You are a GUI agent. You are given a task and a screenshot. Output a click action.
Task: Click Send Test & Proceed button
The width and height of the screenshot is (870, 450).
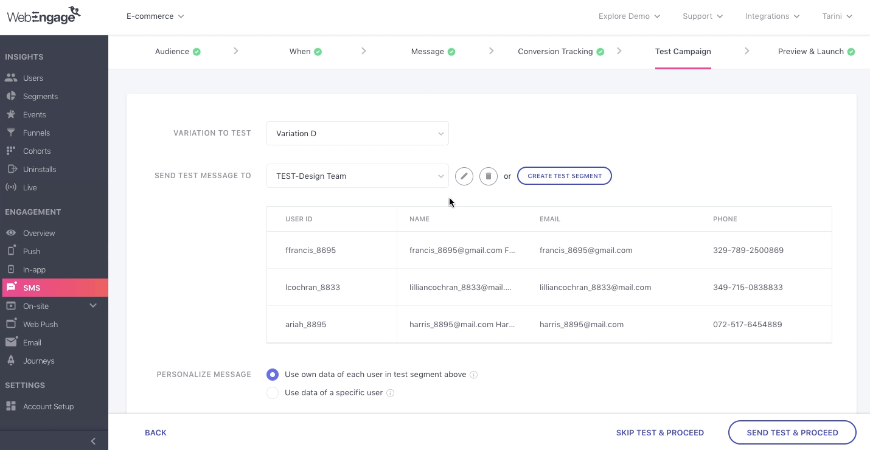pyautogui.click(x=793, y=433)
